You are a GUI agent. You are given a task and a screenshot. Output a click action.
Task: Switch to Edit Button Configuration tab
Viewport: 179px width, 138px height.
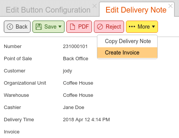(x=48, y=10)
